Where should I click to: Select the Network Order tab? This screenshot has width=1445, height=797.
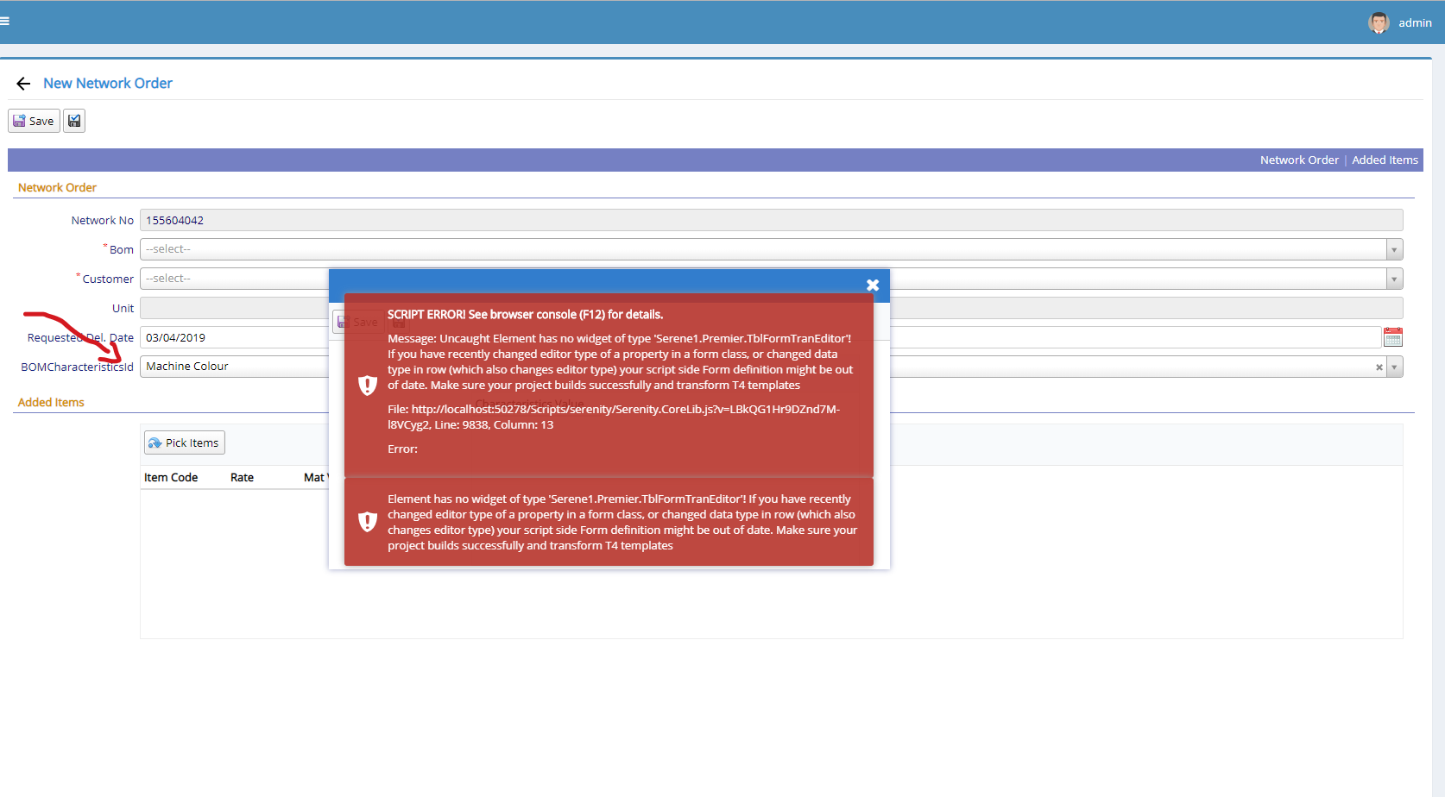[x=1299, y=160]
